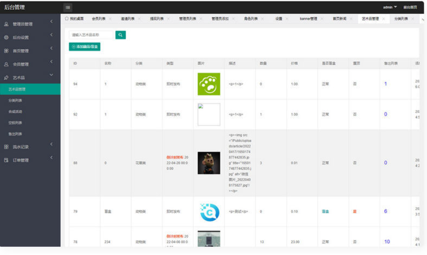Click the tab overflow arrow at the tab bar end
This screenshot has height=255, width=427.
pyautogui.click(x=423, y=19)
